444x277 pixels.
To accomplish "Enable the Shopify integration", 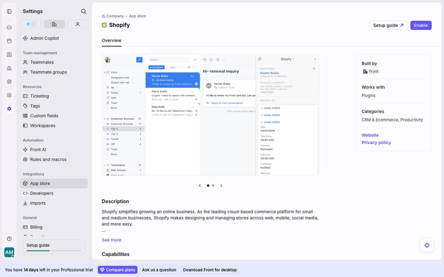I will tap(421, 26).
